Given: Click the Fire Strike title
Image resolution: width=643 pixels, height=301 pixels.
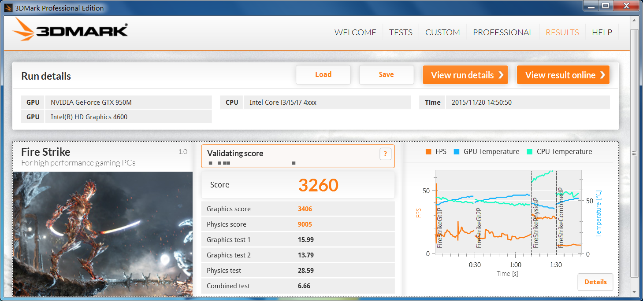Looking at the screenshot, I should pyautogui.click(x=46, y=152).
